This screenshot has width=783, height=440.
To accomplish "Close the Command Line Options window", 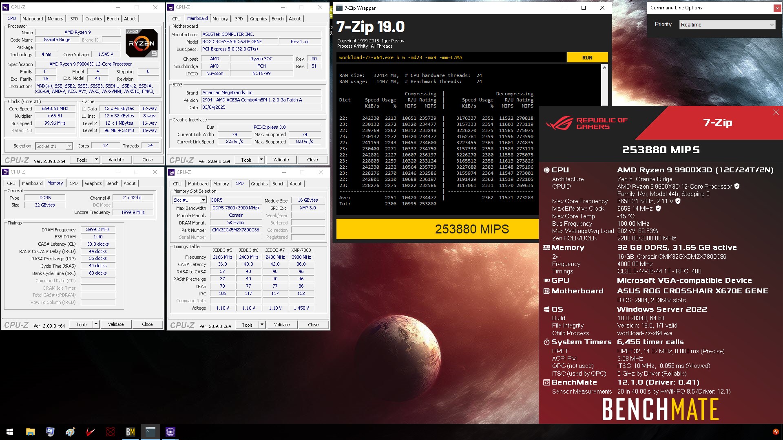I will [x=777, y=8].
